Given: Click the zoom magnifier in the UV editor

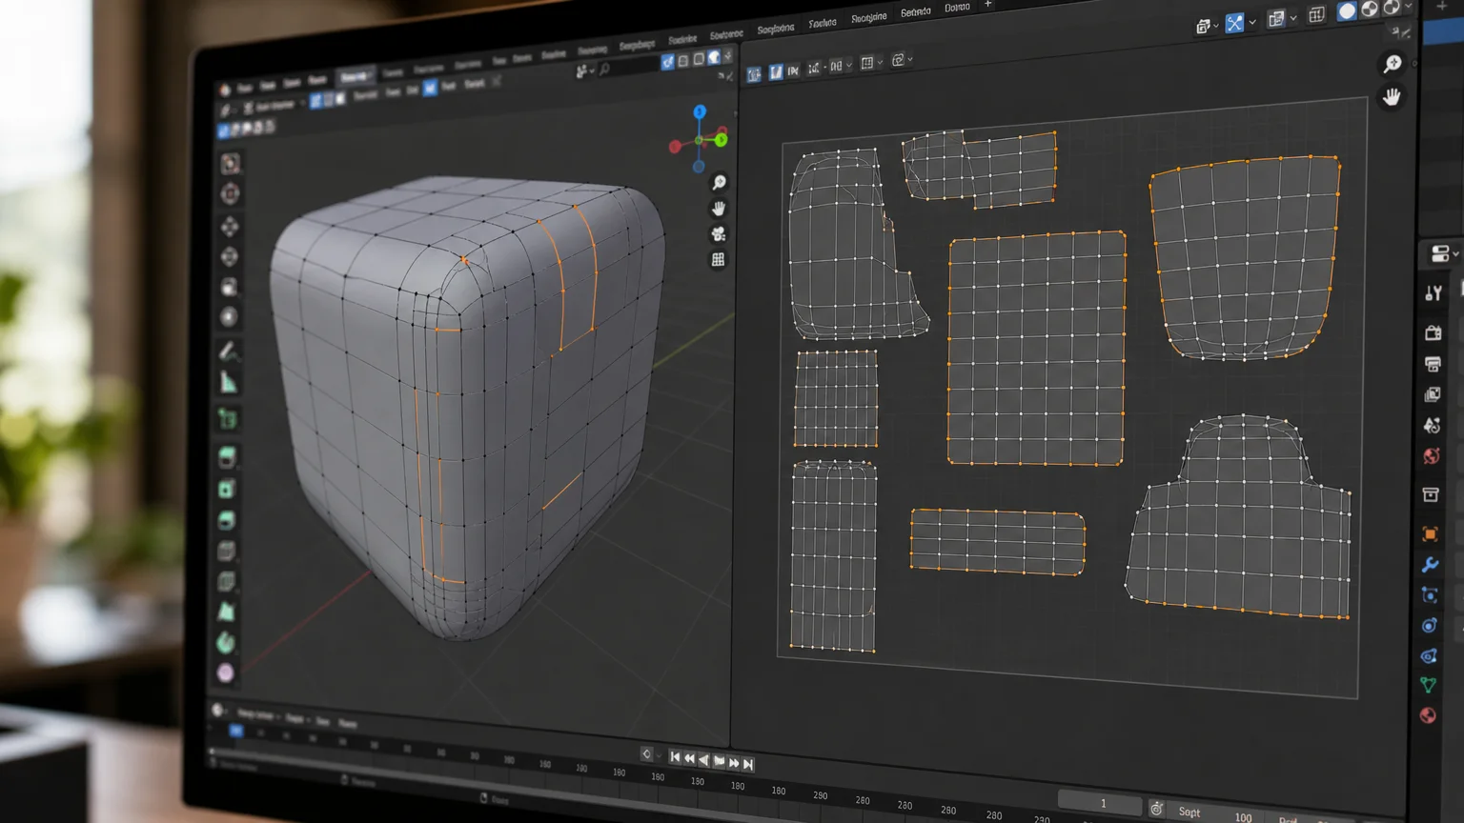Looking at the screenshot, I should pos(1393,64).
